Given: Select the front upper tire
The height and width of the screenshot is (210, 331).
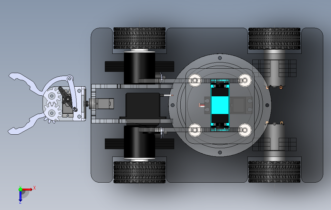Looking at the screenshot, I should 139,38.
